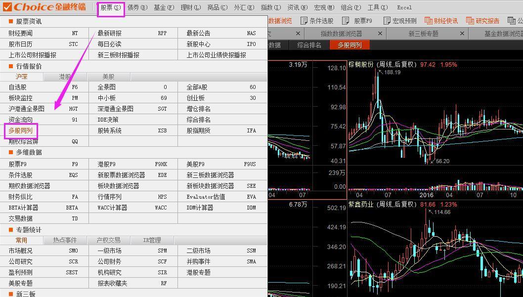Open the 股票(S) menu
The height and width of the screenshot is (297, 523).
coord(111,8)
